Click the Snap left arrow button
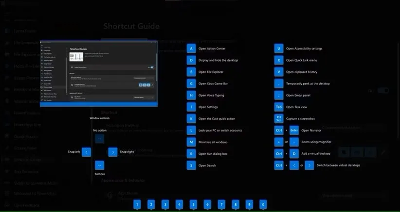The width and height of the screenshot is (400, 212). (x=86, y=152)
